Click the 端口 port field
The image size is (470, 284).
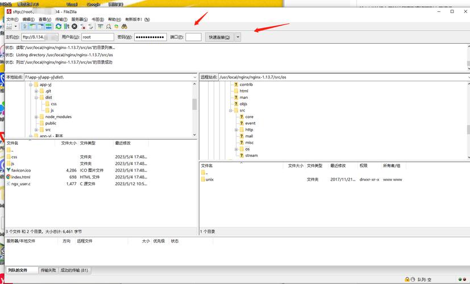point(193,37)
